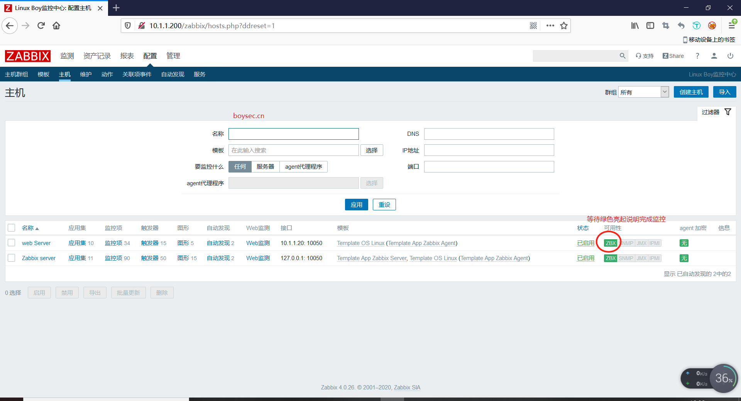This screenshot has height=401, width=741.
Task: Click 已启用 status of web Server
Action: pos(585,243)
